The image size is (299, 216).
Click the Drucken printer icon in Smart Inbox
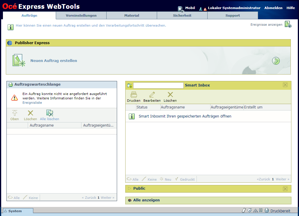click(134, 95)
